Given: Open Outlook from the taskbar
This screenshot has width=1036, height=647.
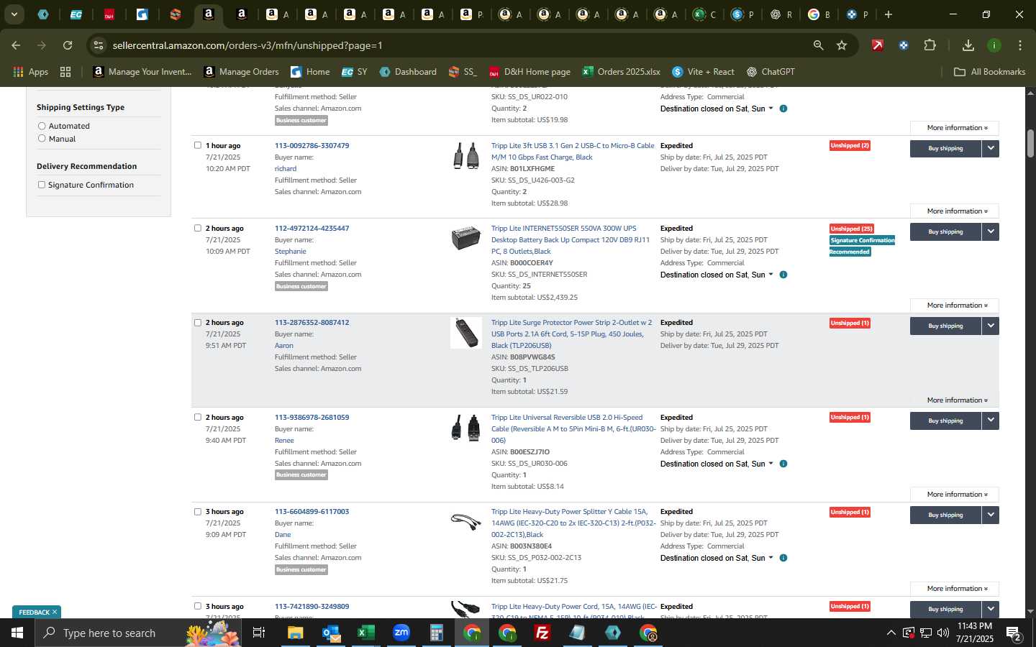Looking at the screenshot, I should tap(331, 633).
